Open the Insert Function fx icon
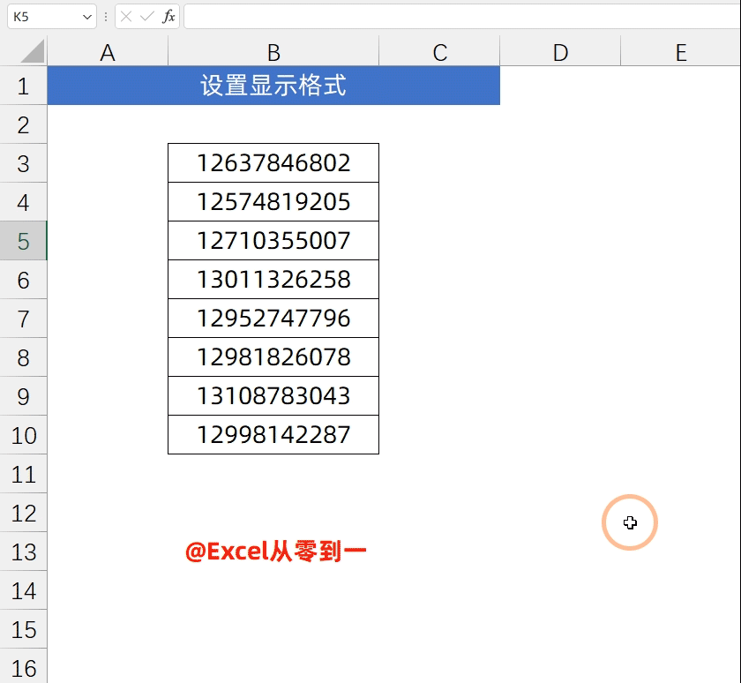The height and width of the screenshot is (683, 741). click(168, 17)
